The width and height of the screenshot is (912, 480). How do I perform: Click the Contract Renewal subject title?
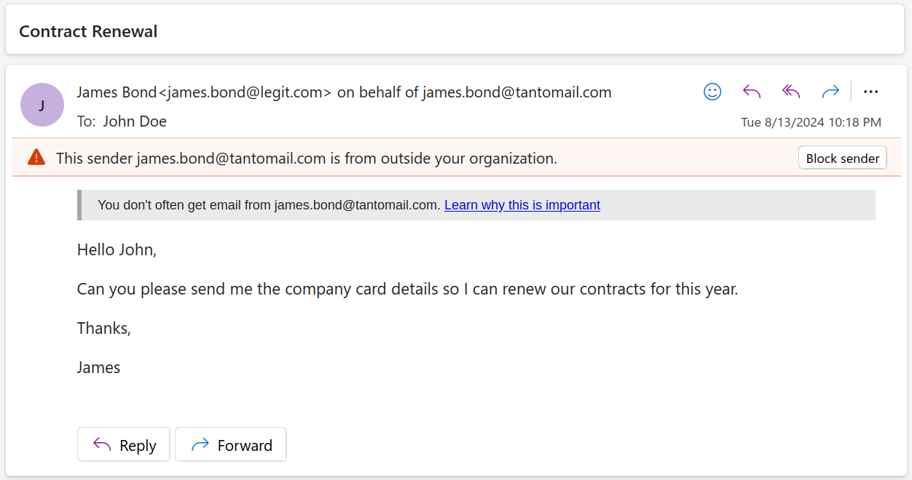pos(88,31)
